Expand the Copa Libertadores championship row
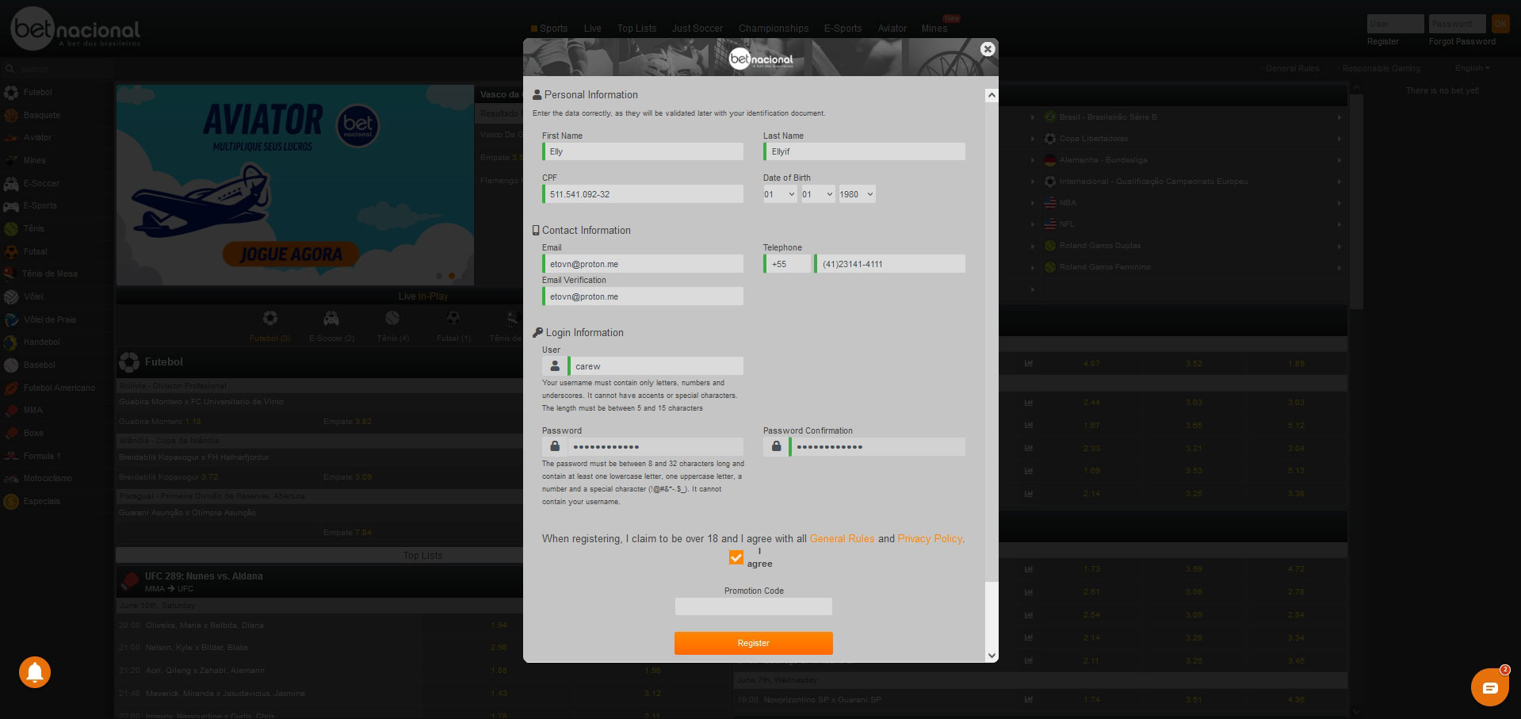The image size is (1521, 719). (1190, 138)
